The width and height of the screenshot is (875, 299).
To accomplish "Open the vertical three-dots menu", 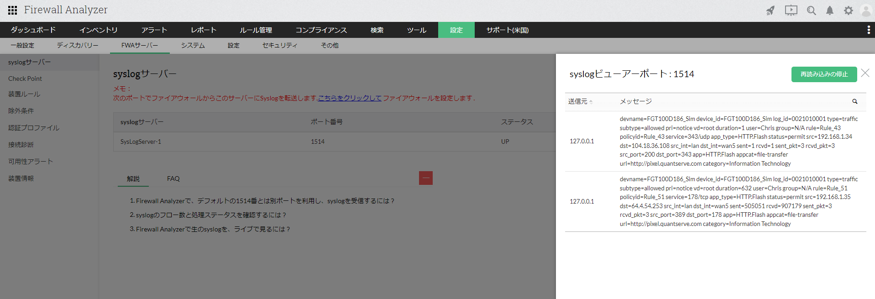I will [868, 30].
